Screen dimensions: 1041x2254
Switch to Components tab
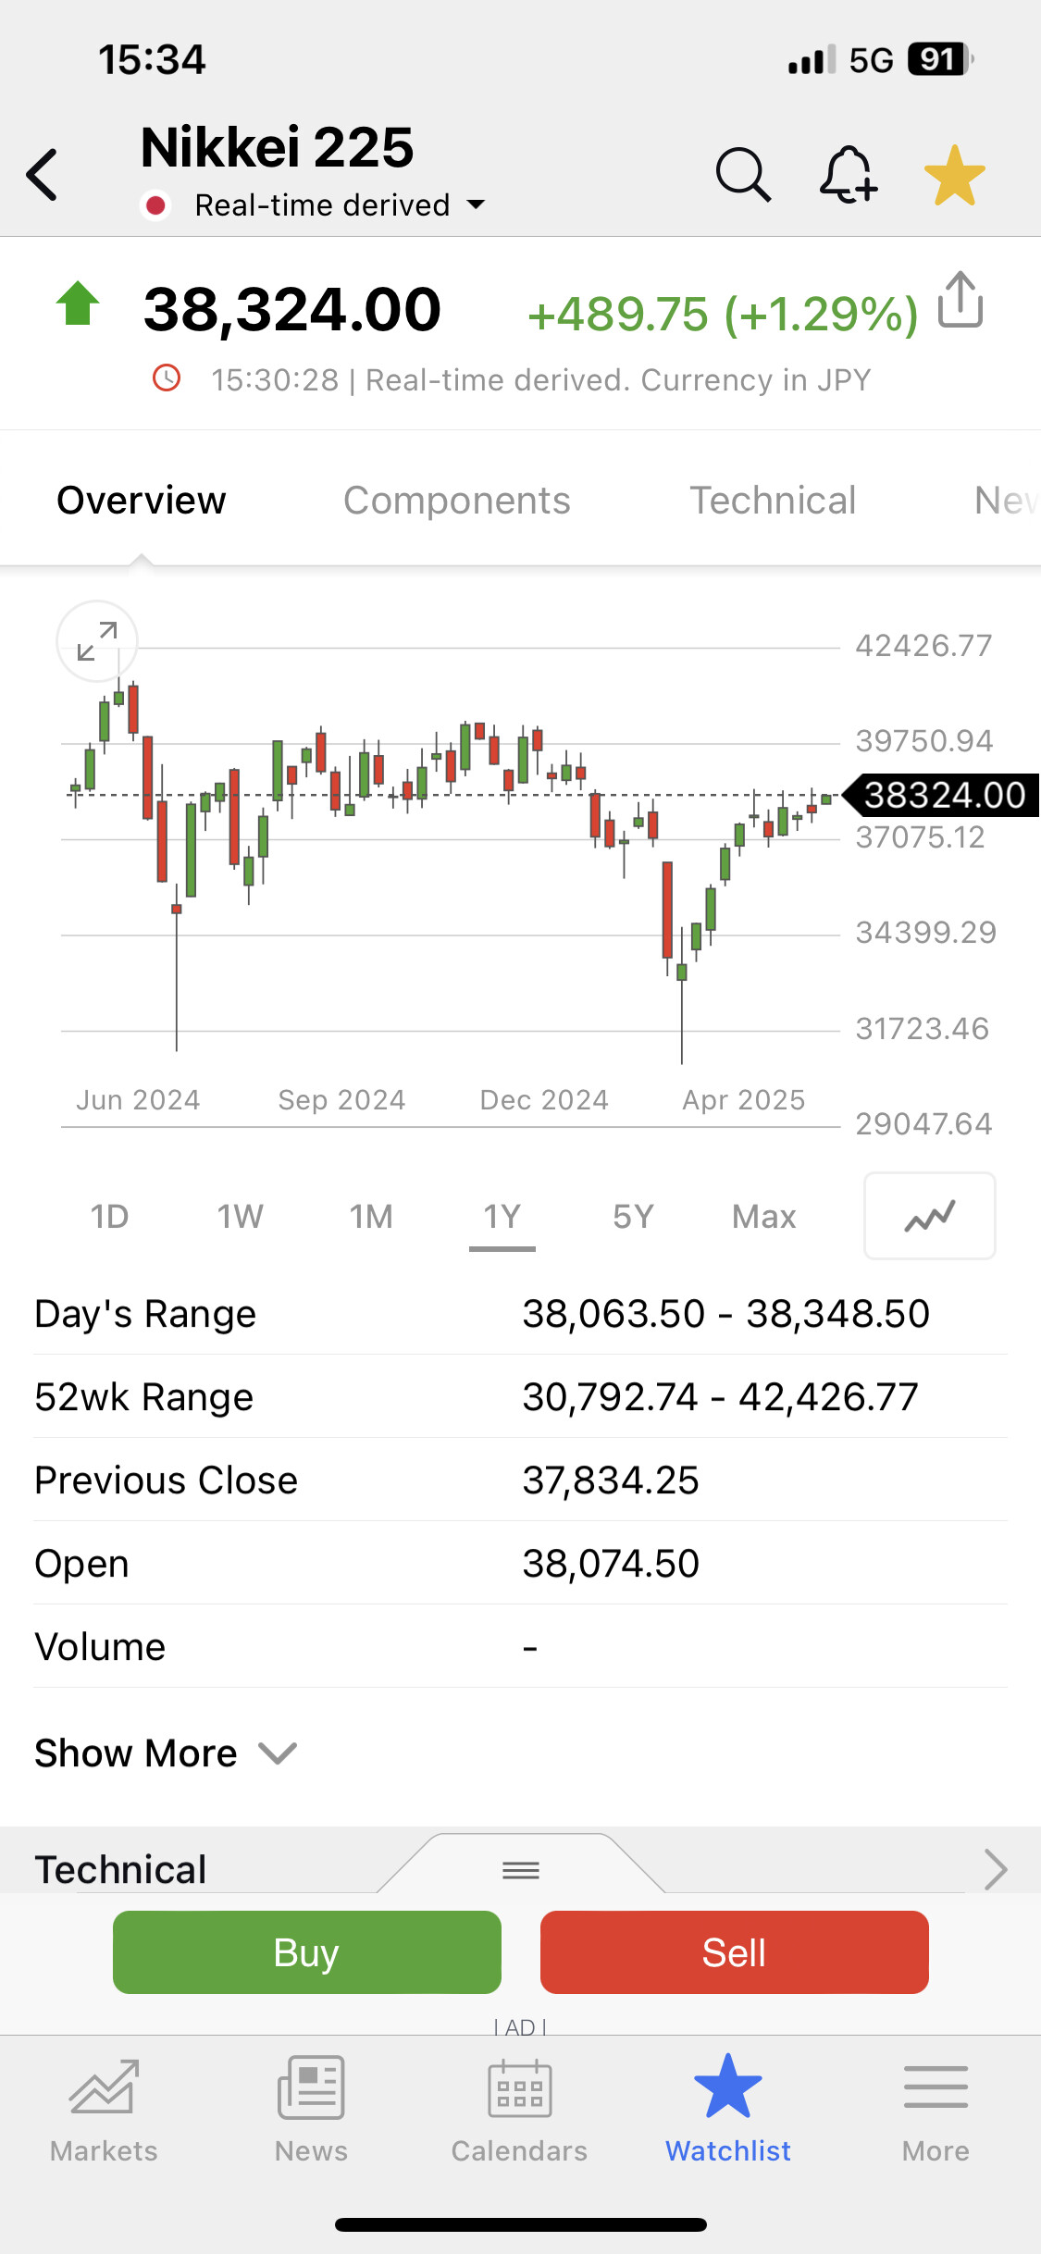[x=457, y=501]
